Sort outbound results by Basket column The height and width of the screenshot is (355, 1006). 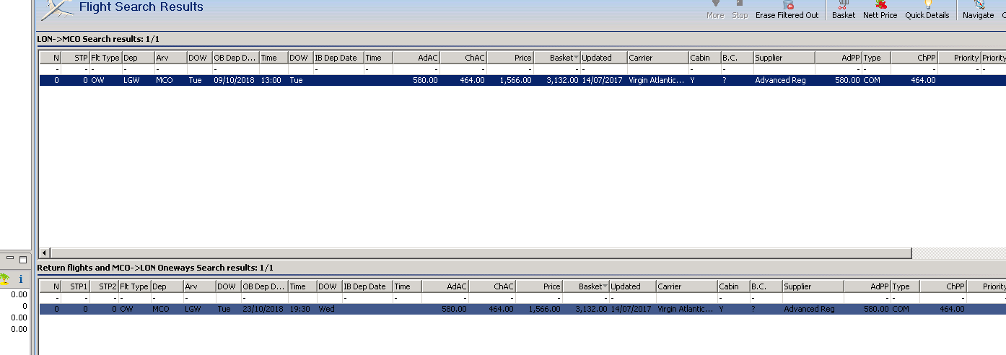point(558,58)
